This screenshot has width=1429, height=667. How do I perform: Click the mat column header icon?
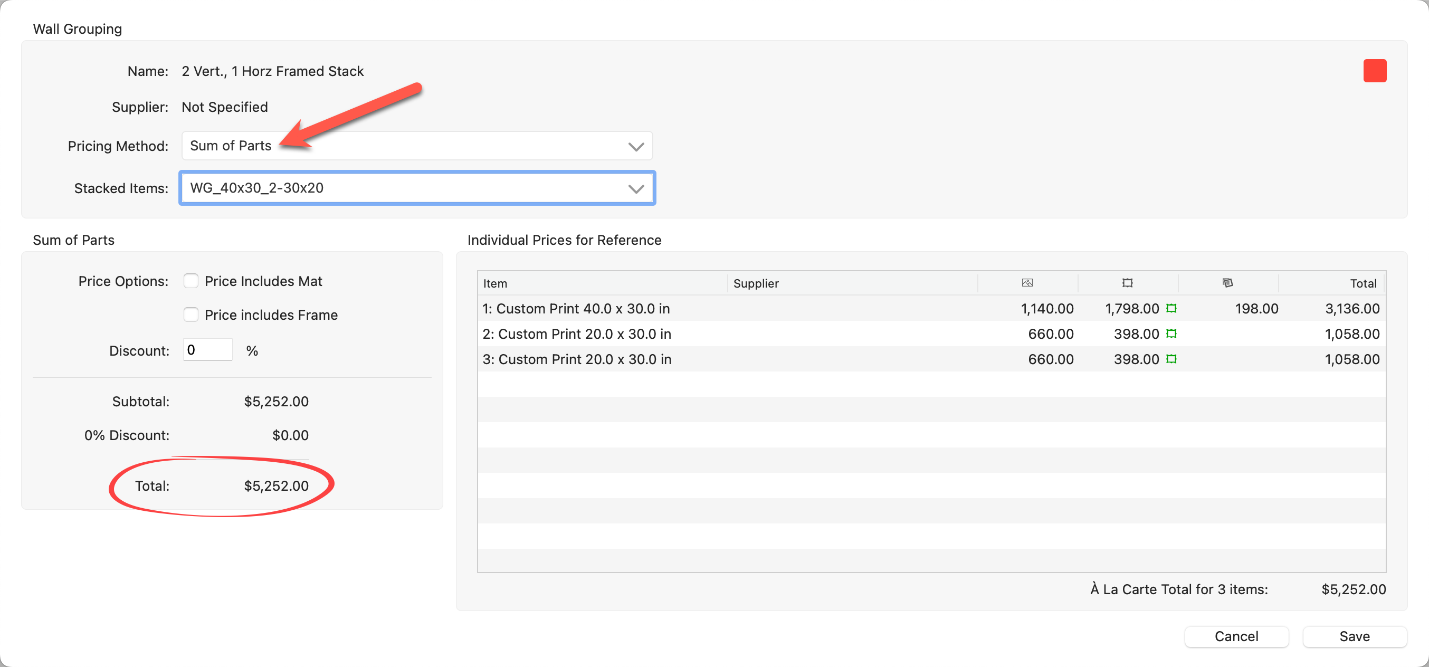(1227, 283)
